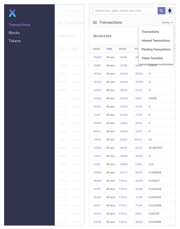This screenshot has height=229, width=180.
Task: Open from address ..cbd58
Action: [123, 65]
